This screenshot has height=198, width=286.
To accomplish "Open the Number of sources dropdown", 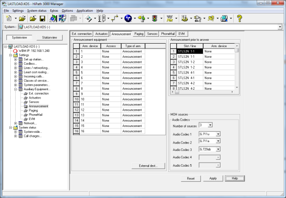I will click(x=210, y=125).
